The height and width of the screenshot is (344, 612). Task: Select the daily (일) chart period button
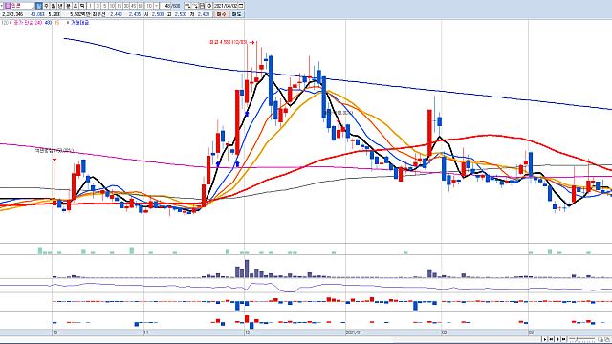click(38, 6)
